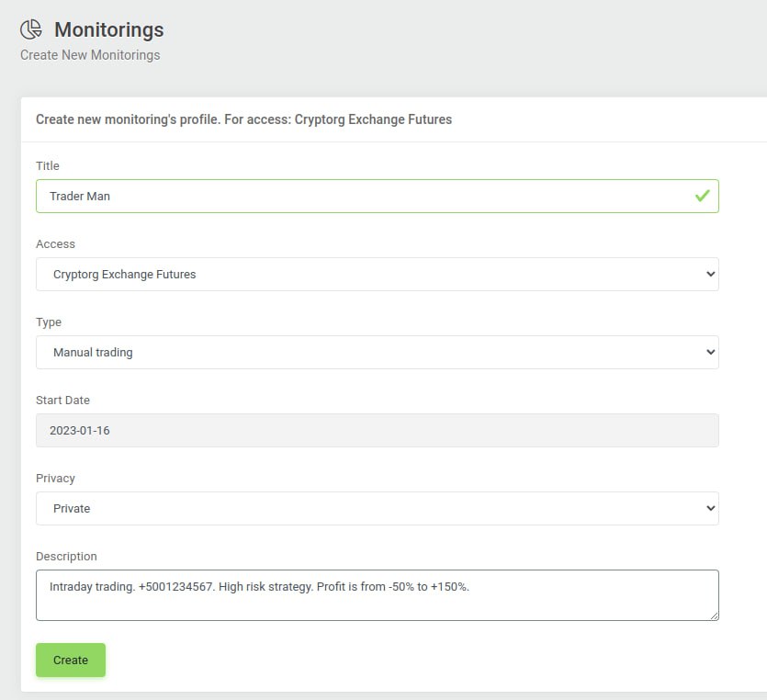Click the Trader Man title input
Viewport: 767px width, 700px height.
(378, 197)
